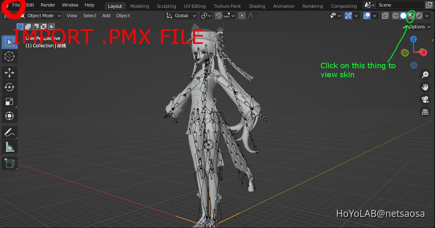Screen dimensions: 435x228
Task: Switch to Material Preview shading
Action: 411,16
